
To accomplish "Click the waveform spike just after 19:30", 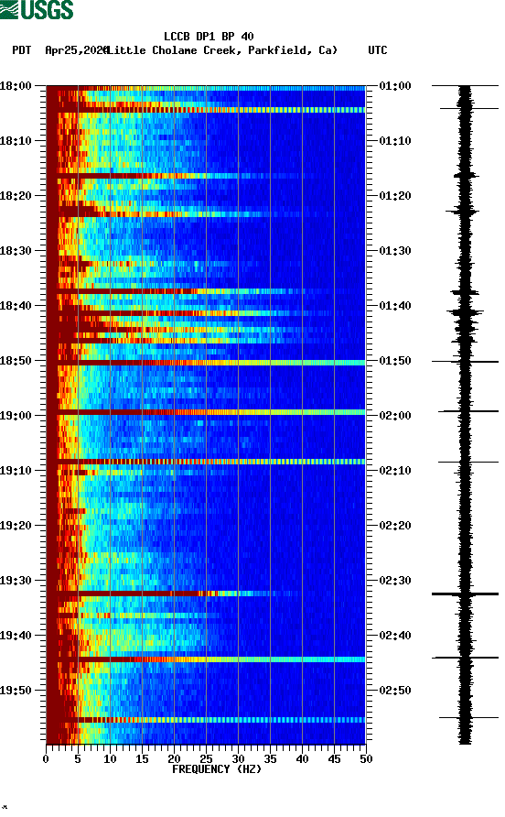I will [465, 594].
